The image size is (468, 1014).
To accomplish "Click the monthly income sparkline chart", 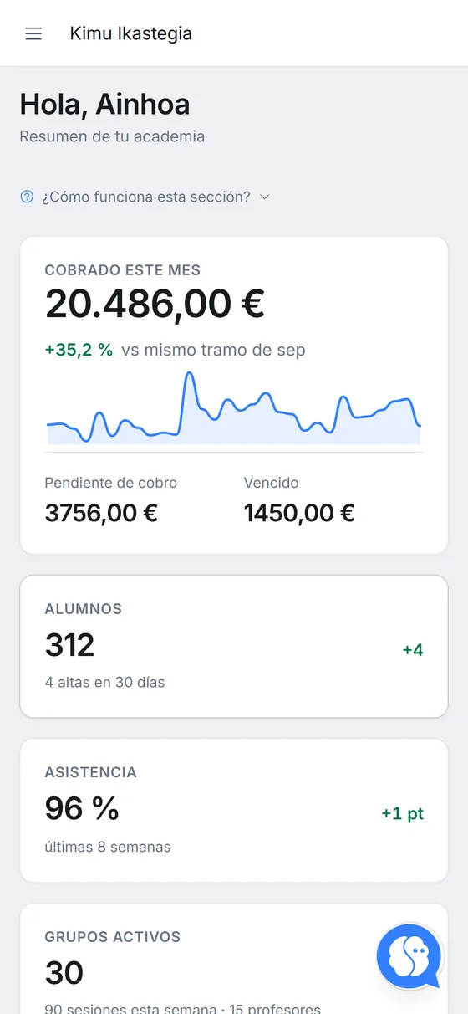I will tap(234, 407).
